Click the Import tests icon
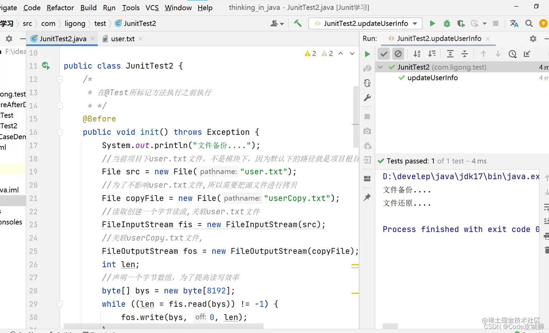Screen dimensions: 549x333 (527, 54)
